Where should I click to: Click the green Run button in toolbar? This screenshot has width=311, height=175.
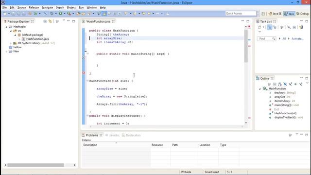tap(60, 14)
